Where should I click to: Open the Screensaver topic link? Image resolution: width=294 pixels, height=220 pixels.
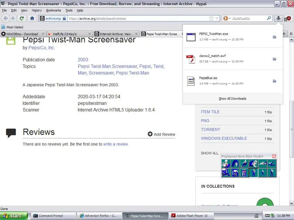(101, 73)
